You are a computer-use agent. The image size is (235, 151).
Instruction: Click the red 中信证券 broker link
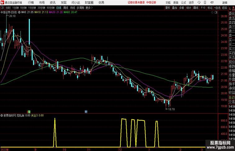(151, 2)
